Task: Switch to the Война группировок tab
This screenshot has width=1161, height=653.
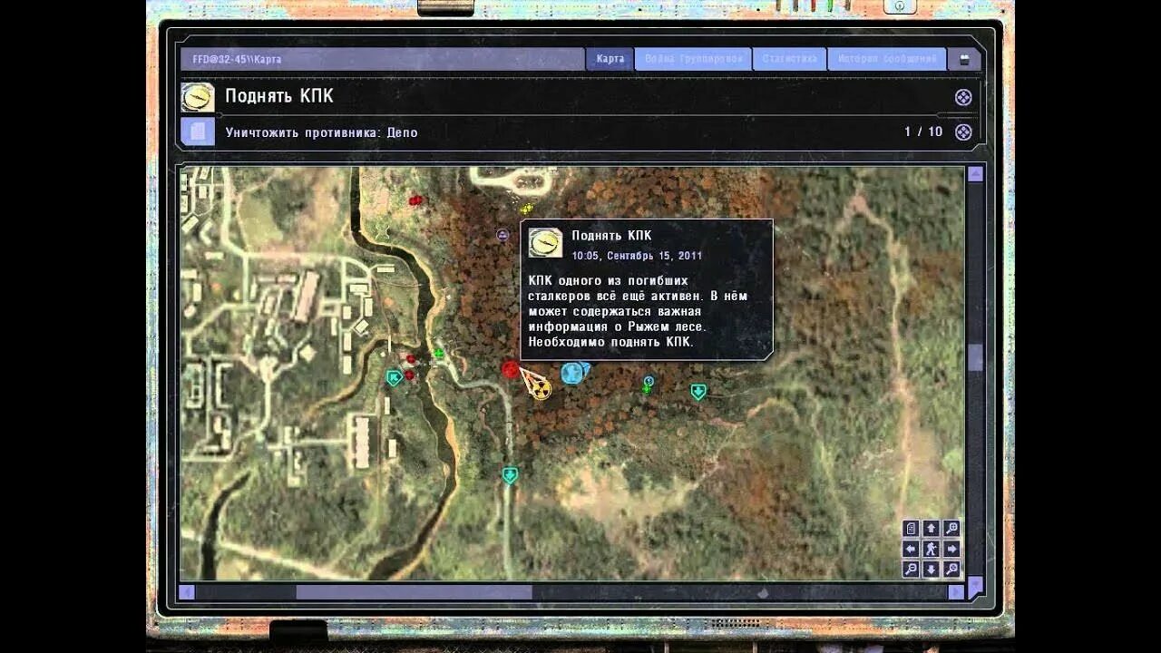Action: 693,59
